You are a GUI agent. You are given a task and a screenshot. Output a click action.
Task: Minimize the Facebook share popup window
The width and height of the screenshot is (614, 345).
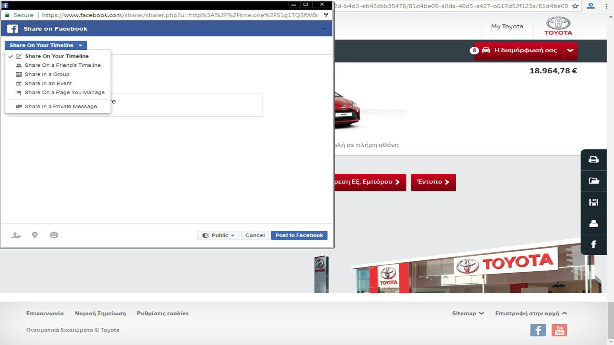[294, 5]
